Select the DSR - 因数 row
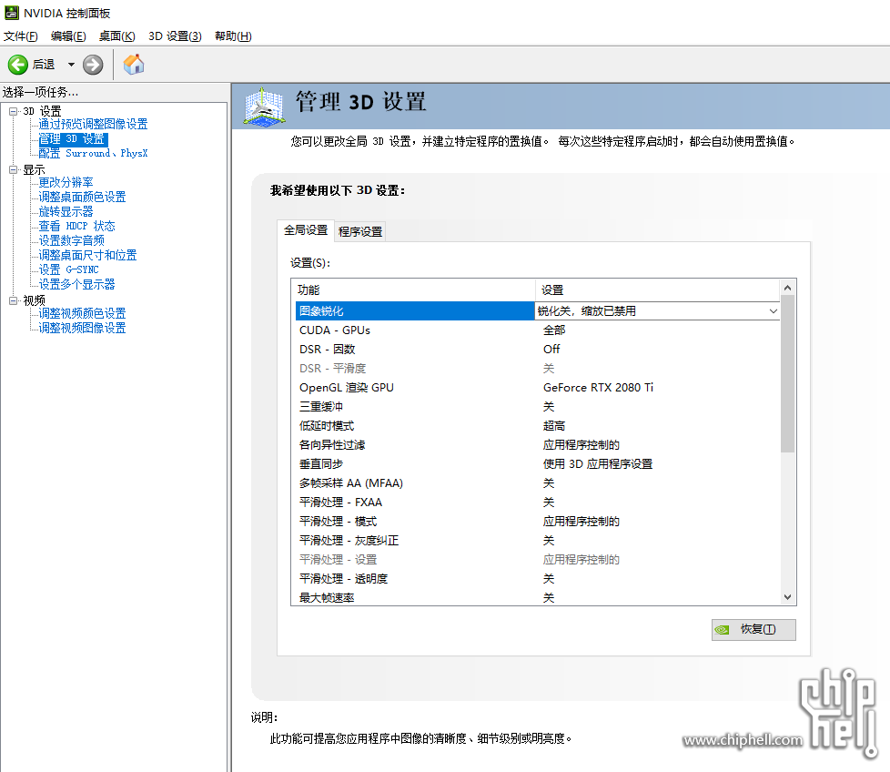The height and width of the screenshot is (772, 890). pos(538,349)
